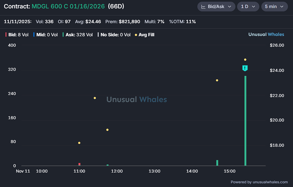Toggle the Bid: 8 Vol legend series
Viewport: 293px width, 187px height.
coord(17,35)
